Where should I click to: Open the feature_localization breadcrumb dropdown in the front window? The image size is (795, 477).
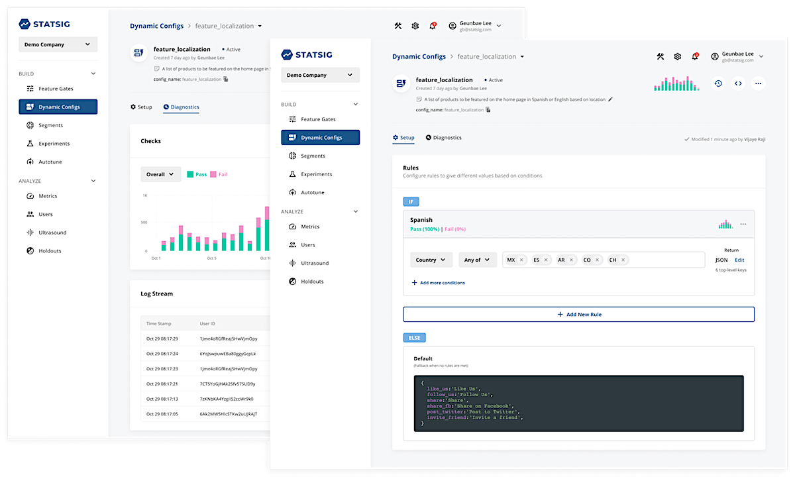(x=522, y=56)
